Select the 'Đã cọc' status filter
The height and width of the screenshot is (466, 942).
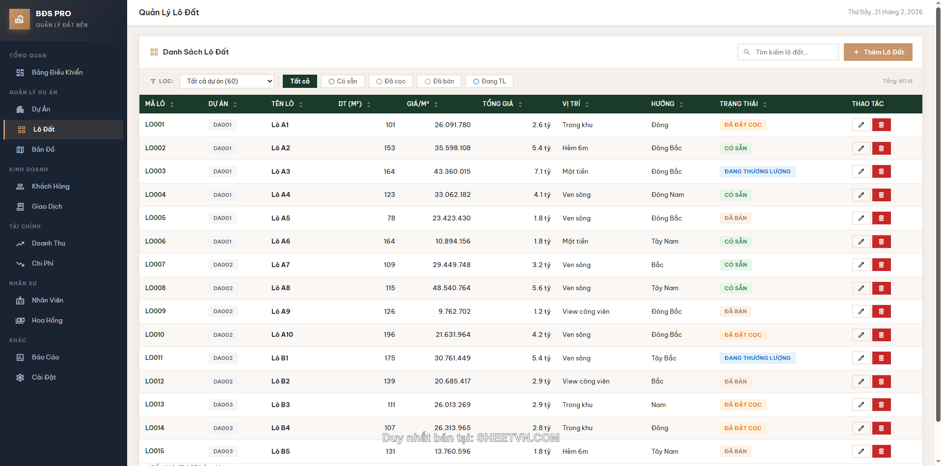[x=391, y=82]
